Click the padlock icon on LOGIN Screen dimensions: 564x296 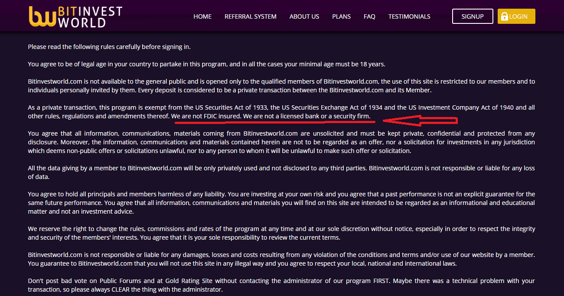pyautogui.click(x=504, y=16)
